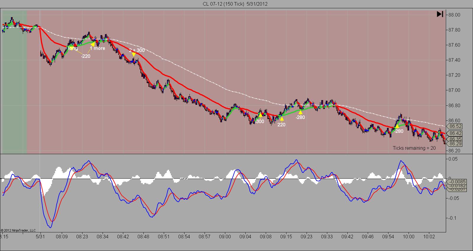Click the '-300' trade annotation
The width and height of the screenshot is (473, 251).
[259, 121]
